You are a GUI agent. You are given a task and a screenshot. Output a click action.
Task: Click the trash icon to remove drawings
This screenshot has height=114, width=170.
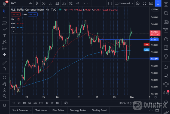4,105
